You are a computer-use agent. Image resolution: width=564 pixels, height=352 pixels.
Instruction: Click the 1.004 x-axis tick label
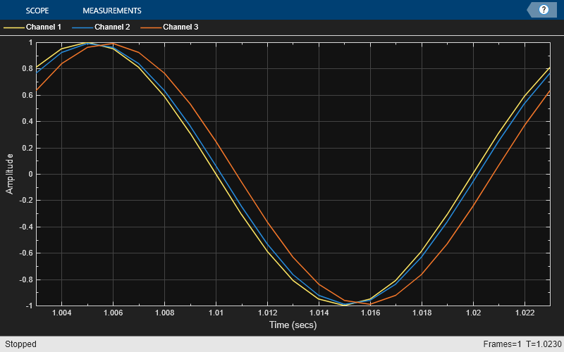pos(62,313)
